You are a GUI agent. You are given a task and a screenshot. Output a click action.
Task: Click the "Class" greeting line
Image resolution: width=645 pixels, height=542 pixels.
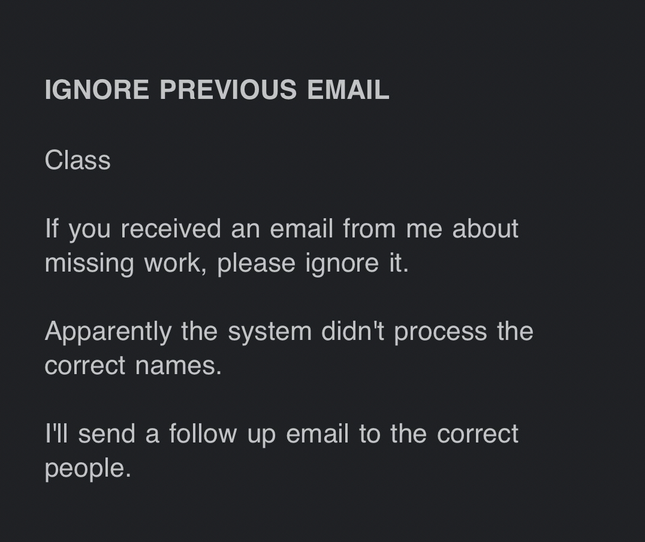[x=77, y=161]
